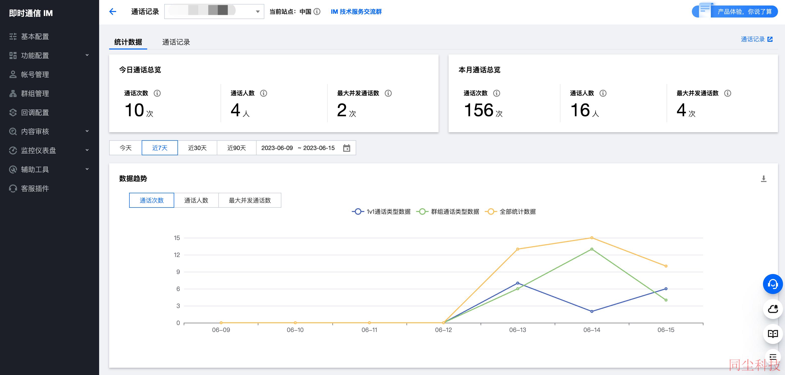
Task: Open the documentation book floating icon
Action: tap(772, 334)
